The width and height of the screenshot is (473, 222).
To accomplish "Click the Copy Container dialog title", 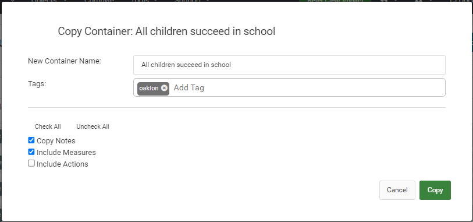I will [x=166, y=31].
